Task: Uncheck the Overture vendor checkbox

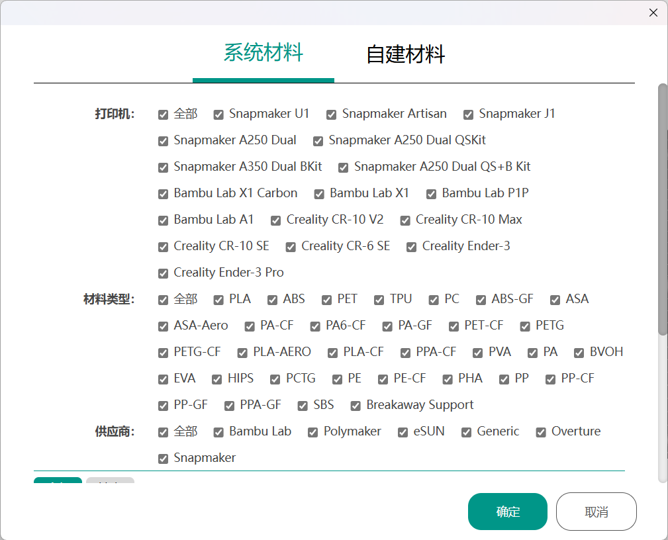Action: coord(541,432)
